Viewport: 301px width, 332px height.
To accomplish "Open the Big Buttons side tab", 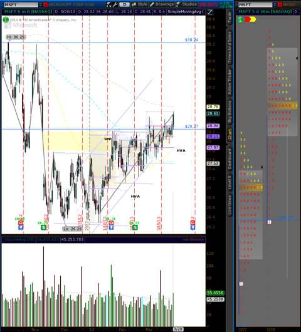I will point(230,112).
